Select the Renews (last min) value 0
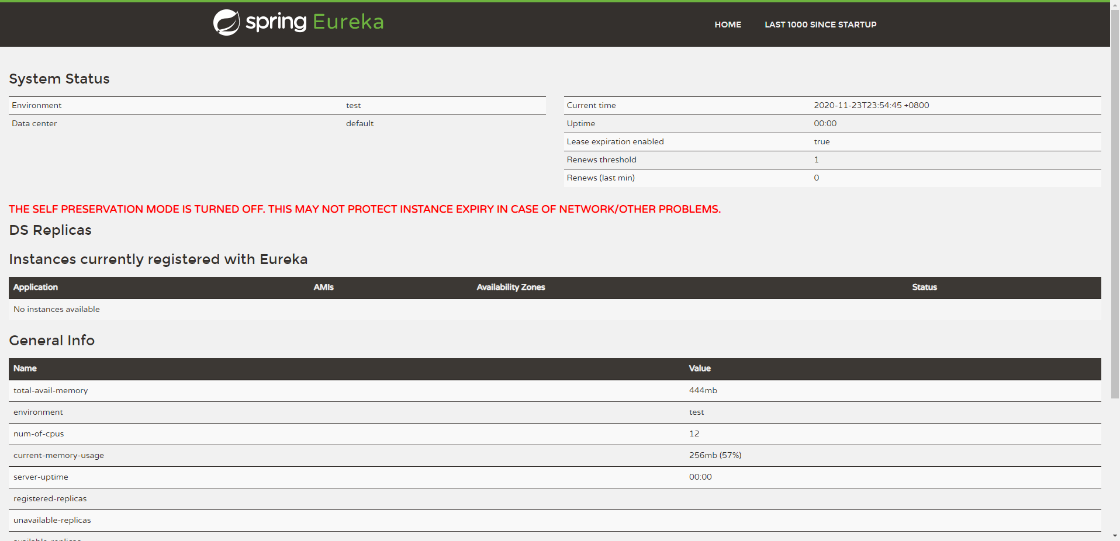This screenshot has height=541, width=1120. pos(816,178)
